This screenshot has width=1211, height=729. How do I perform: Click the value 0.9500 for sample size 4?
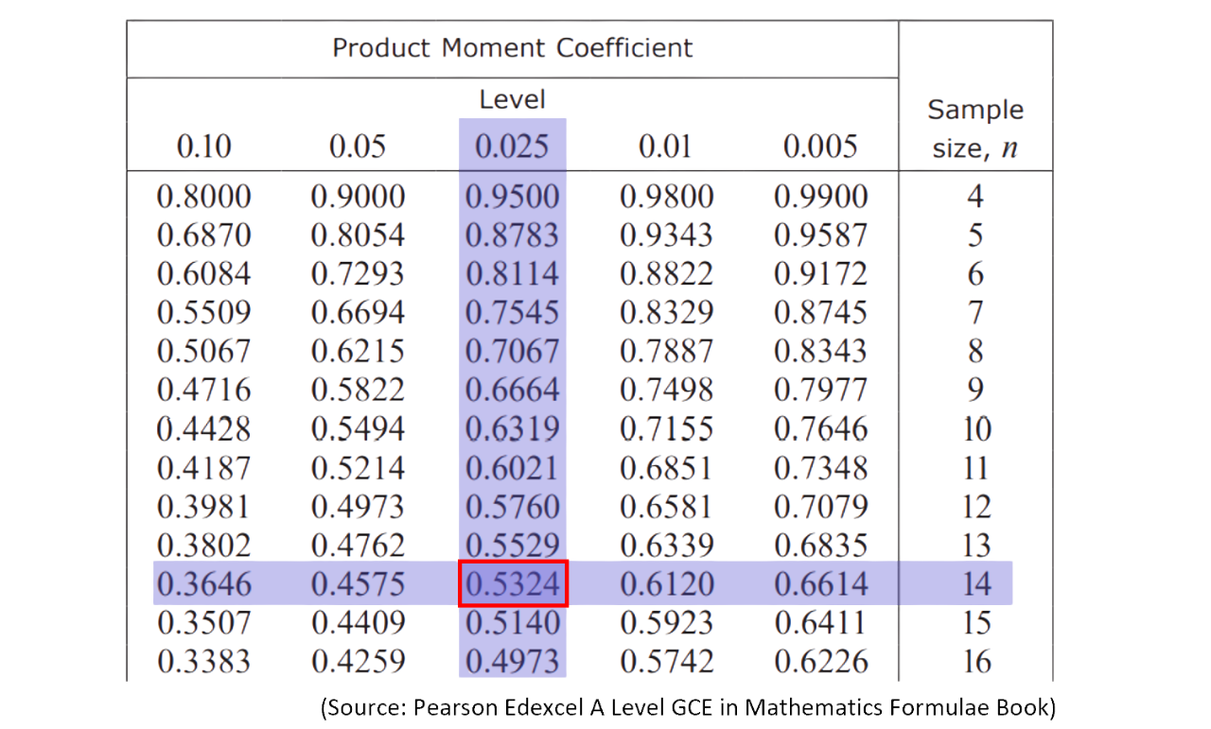point(512,197)
